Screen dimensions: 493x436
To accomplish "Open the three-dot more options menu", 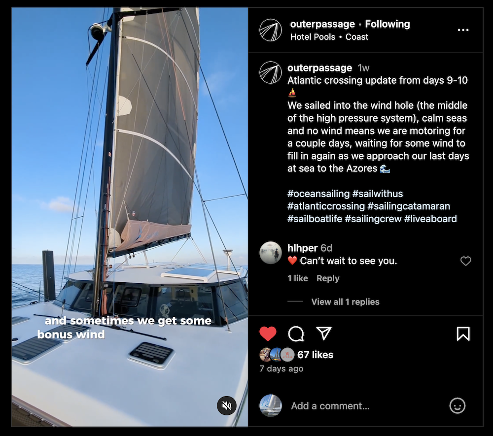I will 463,30.
